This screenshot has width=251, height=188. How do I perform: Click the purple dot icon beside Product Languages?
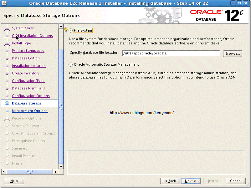point(7,51)
